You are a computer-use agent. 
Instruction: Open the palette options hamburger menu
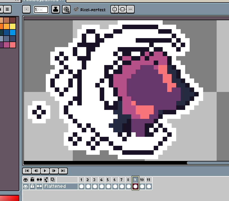(7, 9)
